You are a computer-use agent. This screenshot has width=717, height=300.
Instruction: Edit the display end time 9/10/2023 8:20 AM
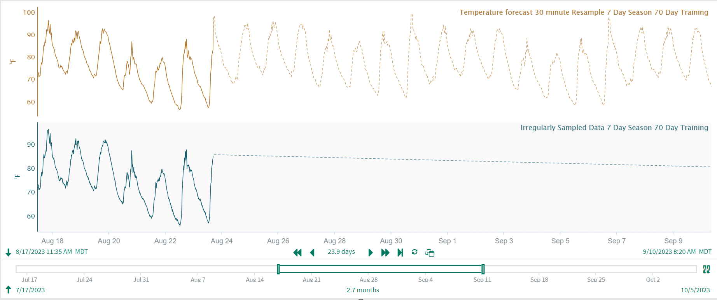669,252
